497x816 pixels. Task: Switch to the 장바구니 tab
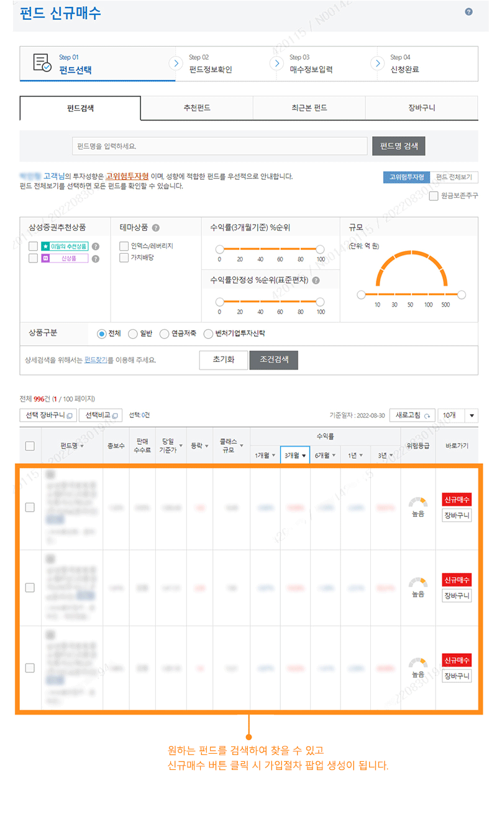click(422, 108)
